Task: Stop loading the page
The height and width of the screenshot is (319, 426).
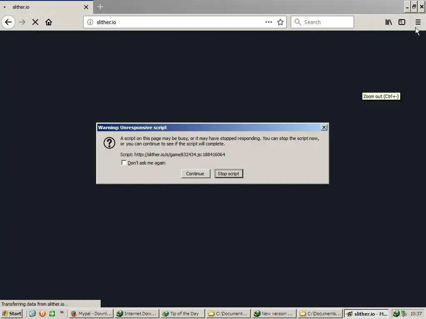Action: (x=35, y=22)
